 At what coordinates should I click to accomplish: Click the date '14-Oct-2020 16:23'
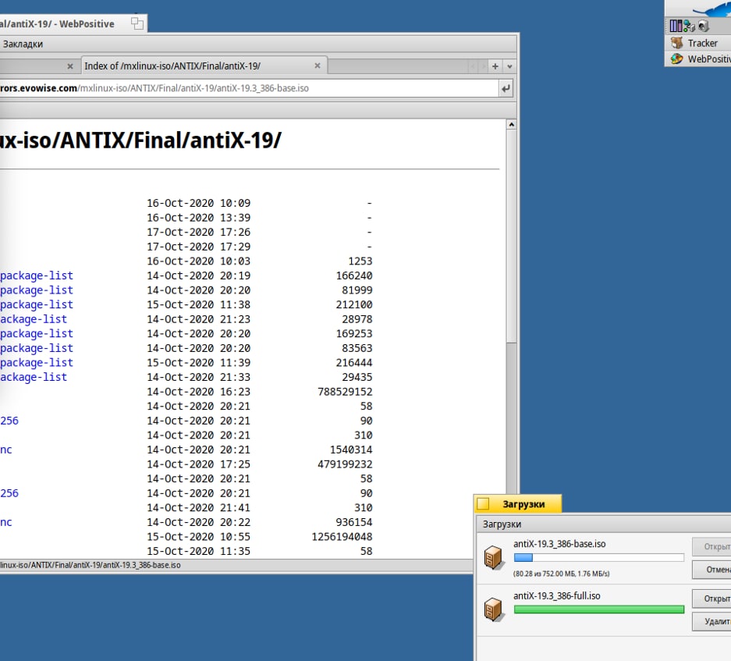[199, 392]
